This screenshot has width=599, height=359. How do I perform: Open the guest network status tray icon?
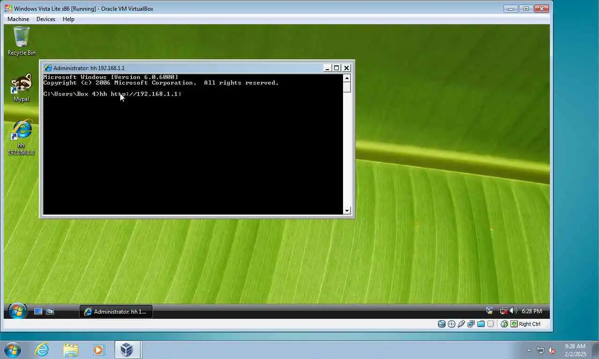click(x=504, y=311)
